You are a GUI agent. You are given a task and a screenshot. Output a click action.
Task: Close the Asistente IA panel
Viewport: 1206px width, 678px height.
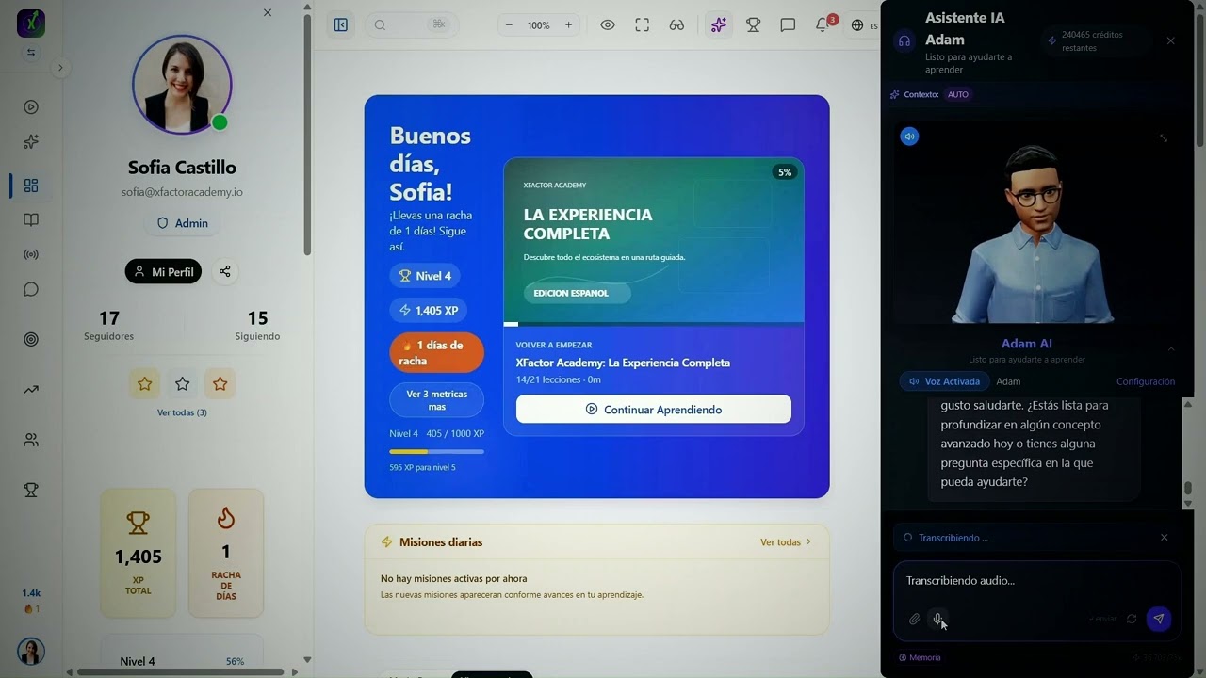1171,40
